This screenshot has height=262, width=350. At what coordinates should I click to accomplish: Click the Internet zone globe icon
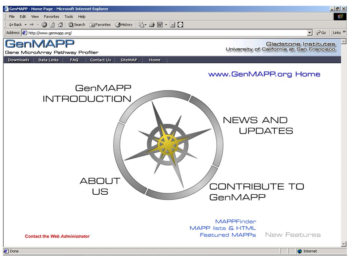300,251
